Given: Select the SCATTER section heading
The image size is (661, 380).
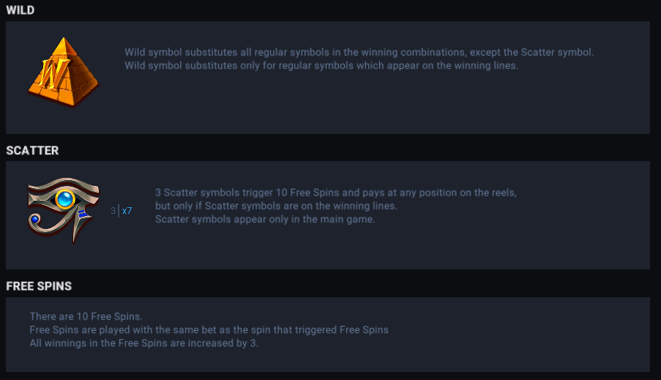Looking at the screenshot, I should (x=32, y=150).
